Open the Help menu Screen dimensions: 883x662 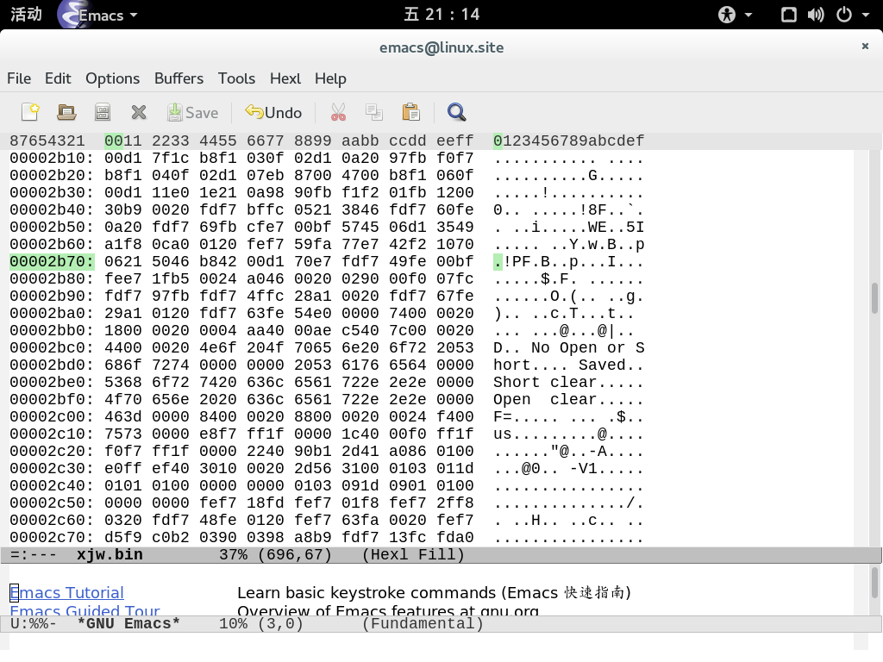330,78
